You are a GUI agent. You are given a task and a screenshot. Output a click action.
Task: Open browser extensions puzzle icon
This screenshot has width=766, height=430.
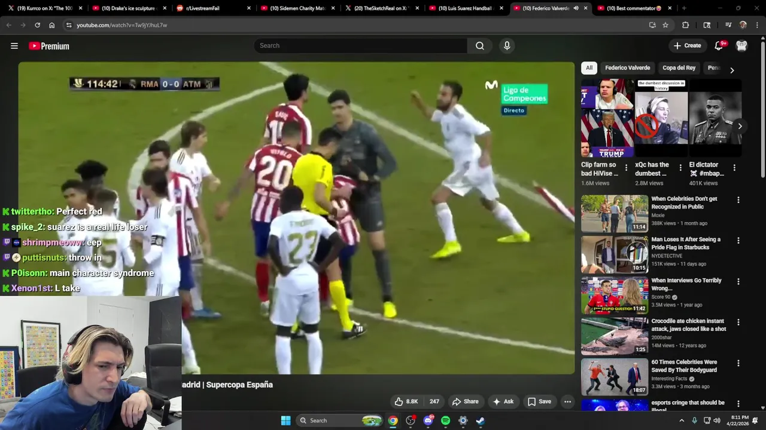tap(686, 25)
